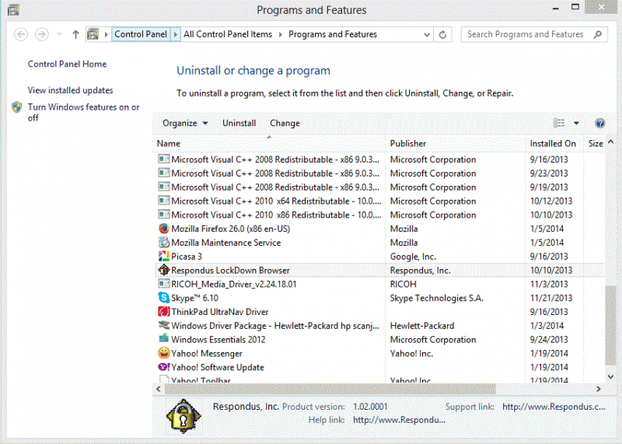Click the search magnifier icon
The image size is (622, 444).
597,34
